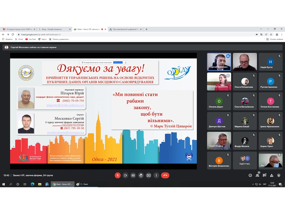285x214 pixels.
Task: Open the tab search chevron
Action: (261, 29)
